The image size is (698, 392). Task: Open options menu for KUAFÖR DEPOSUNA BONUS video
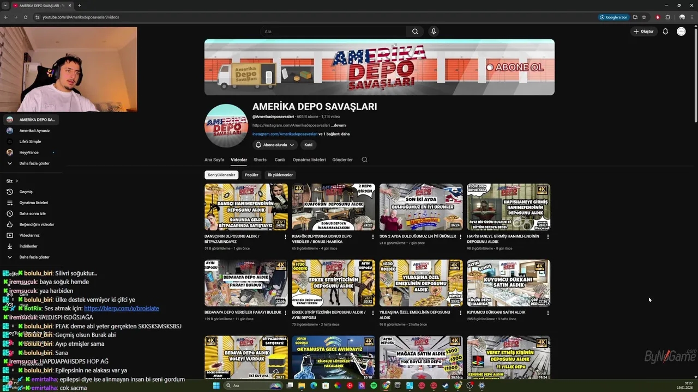point(373,237)
